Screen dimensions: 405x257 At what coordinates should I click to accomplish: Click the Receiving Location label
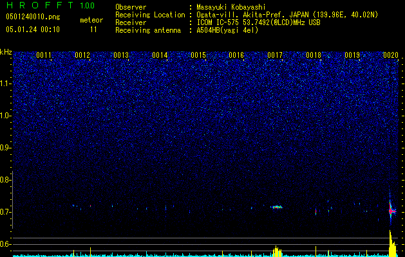[150, 15]
